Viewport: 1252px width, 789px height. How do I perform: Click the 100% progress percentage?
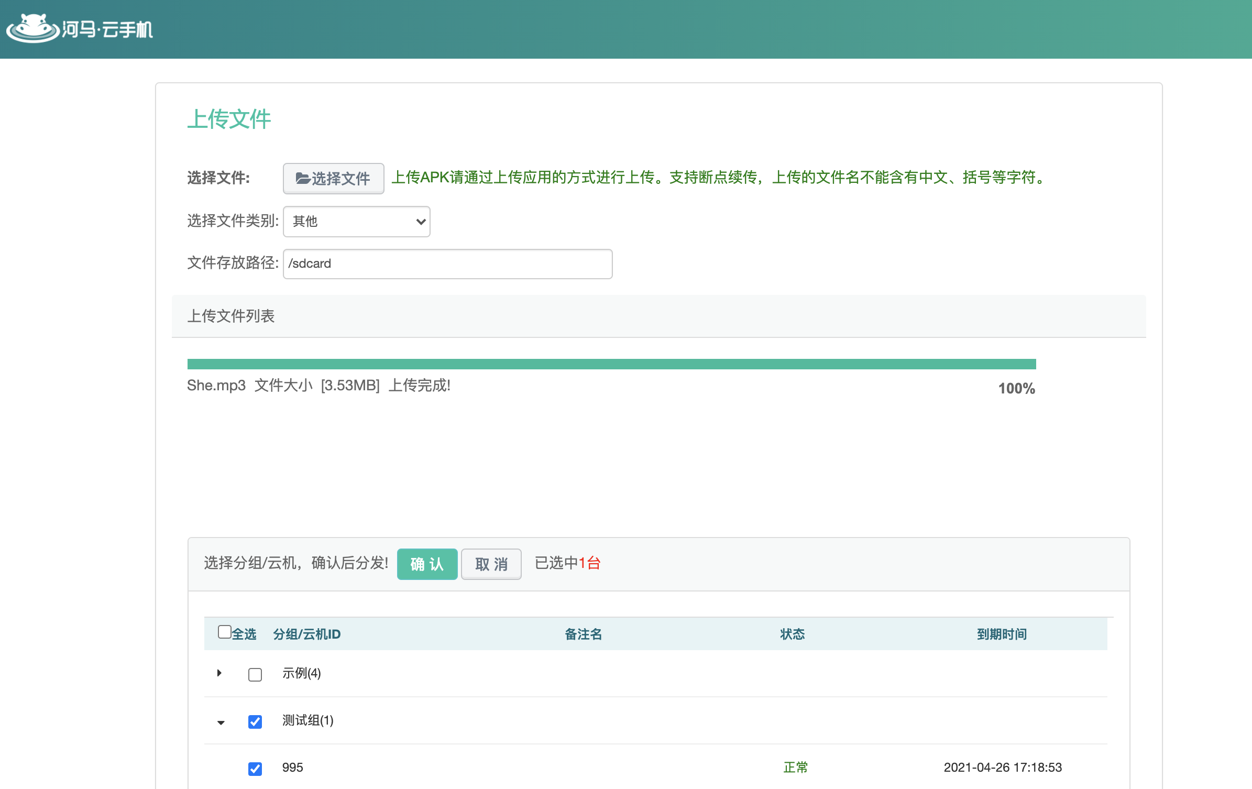pos(1016,388)
